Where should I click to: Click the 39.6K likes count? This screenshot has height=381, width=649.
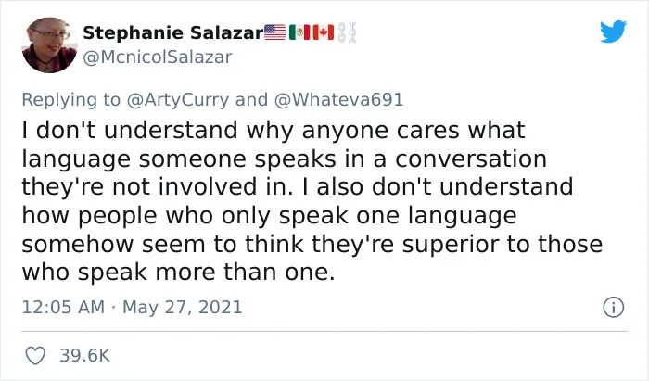(85, 356)
